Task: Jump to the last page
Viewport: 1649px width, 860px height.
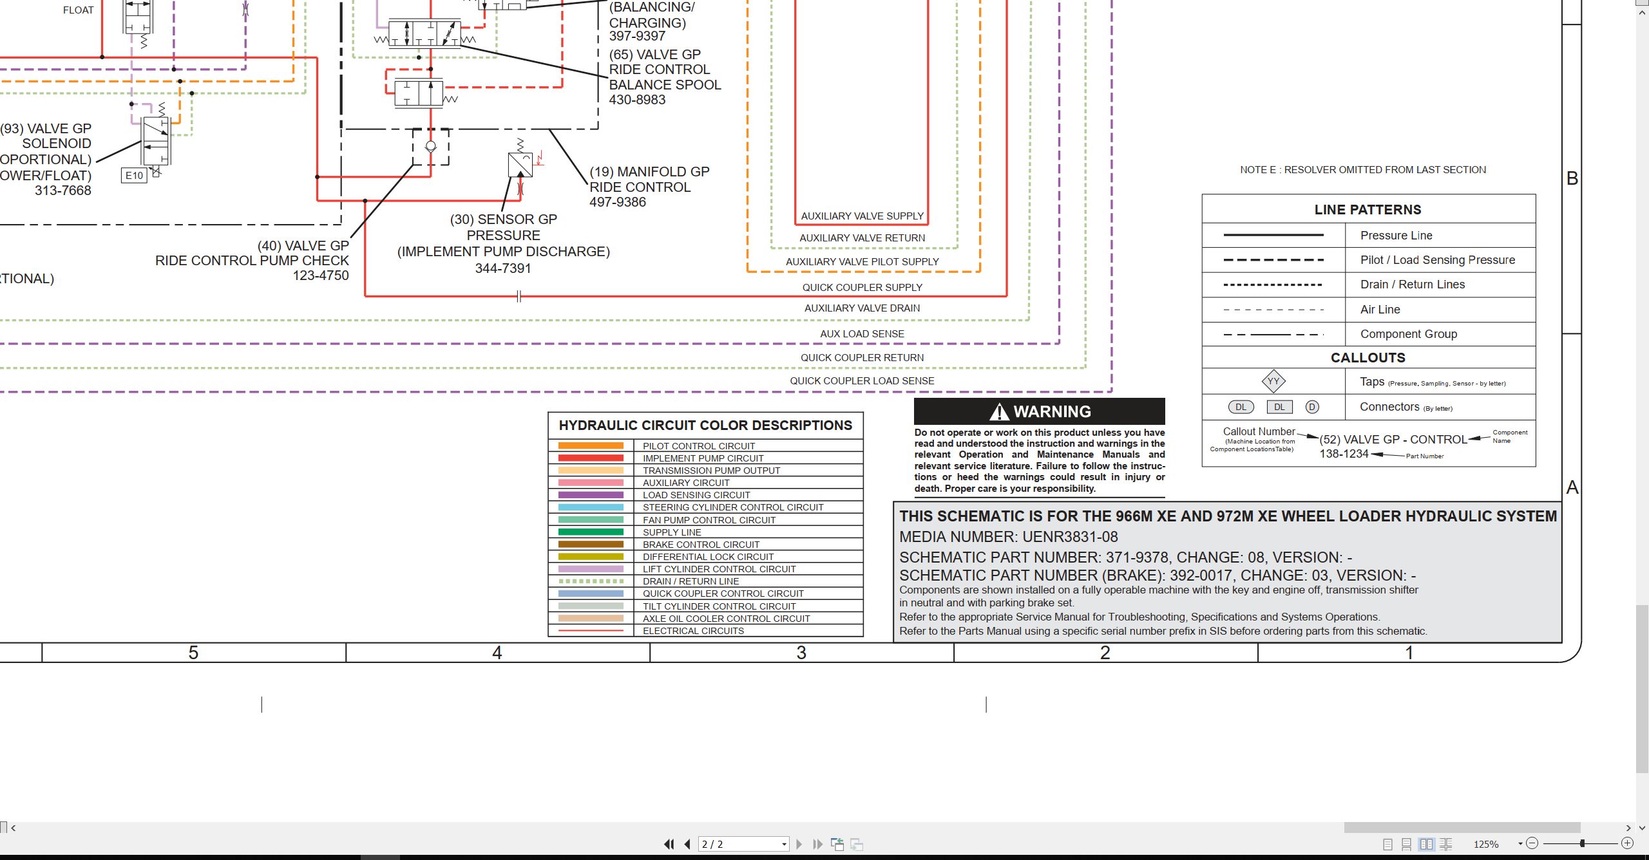Action: (817, 844)
